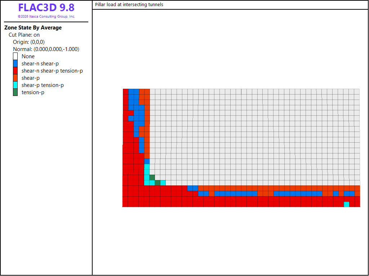Click the Origin (0,0,0) legend text

coord(29,42)
